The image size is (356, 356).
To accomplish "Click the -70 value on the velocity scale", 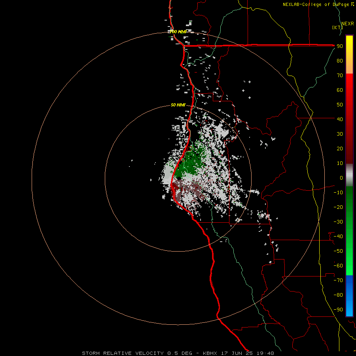I will (338, 280).
